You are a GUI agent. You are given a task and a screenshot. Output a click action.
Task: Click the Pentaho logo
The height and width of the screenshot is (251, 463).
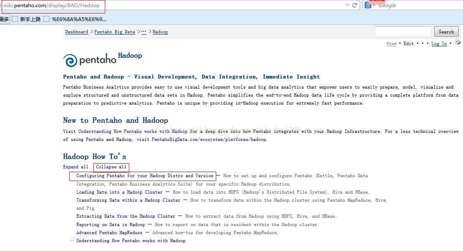pyautogui.click(x=90, y=60)
